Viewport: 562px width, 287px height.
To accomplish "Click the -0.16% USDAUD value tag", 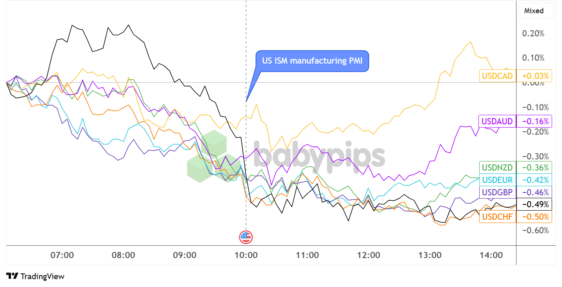I will (535, 121).
